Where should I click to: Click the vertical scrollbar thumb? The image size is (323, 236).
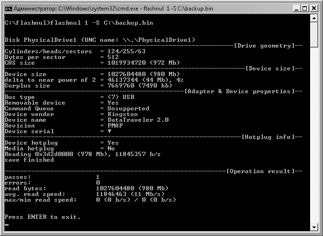click(x=314, y=35)
